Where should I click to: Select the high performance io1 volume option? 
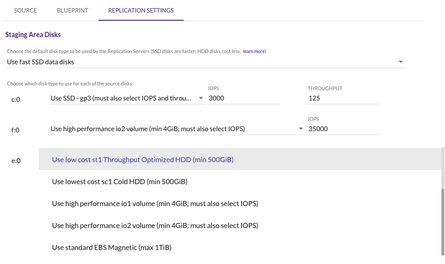(156, 203)
